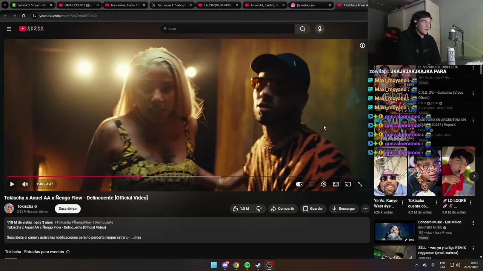Image resolution: width=483 pixels, height=271 pixels.
Task: Click the YouTube URL in the address bar
Action: [x=68, y=16]
